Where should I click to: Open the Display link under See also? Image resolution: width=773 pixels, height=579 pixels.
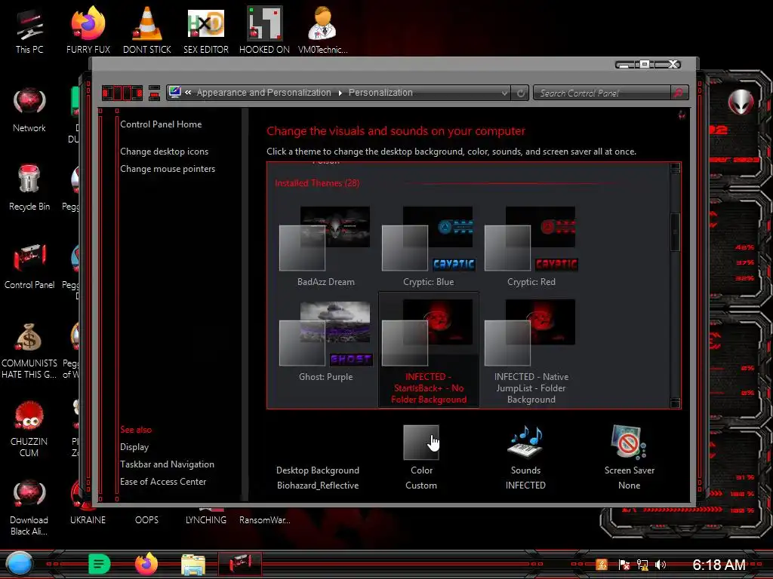pos(134,447)
